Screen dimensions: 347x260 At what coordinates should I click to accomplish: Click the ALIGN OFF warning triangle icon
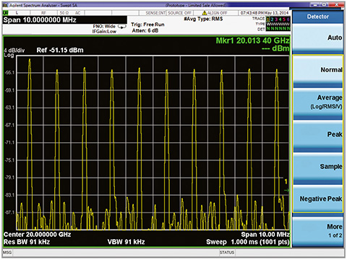click(205, 13)
